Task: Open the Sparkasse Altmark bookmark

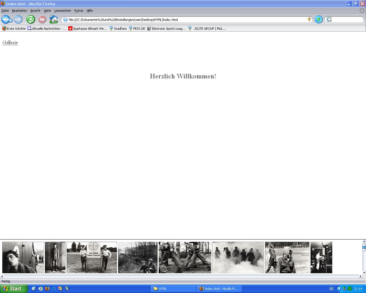Action: click(x=87, y=29)
